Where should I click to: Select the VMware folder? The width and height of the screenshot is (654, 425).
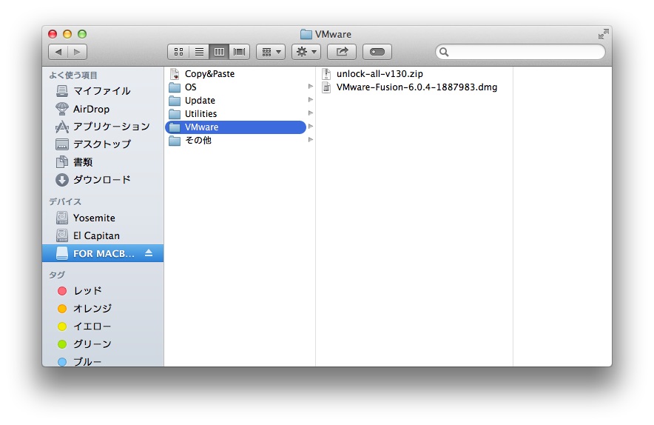pos(236,127)
